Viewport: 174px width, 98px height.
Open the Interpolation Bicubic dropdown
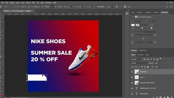110,7
